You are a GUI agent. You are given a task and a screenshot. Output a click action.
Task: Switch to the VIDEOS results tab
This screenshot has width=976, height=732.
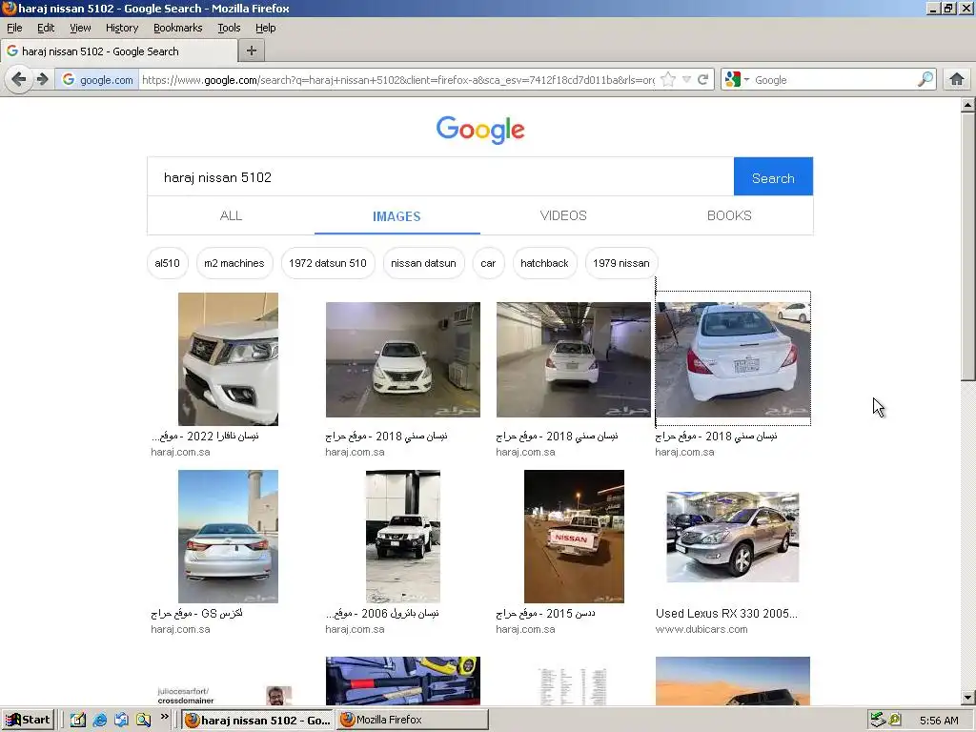click(x=563, y=215)
